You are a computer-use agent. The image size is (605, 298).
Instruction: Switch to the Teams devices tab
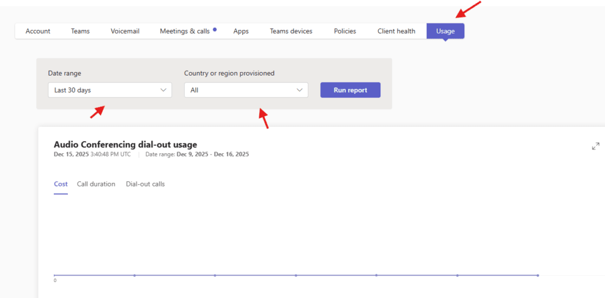click(x=291, y=31)
